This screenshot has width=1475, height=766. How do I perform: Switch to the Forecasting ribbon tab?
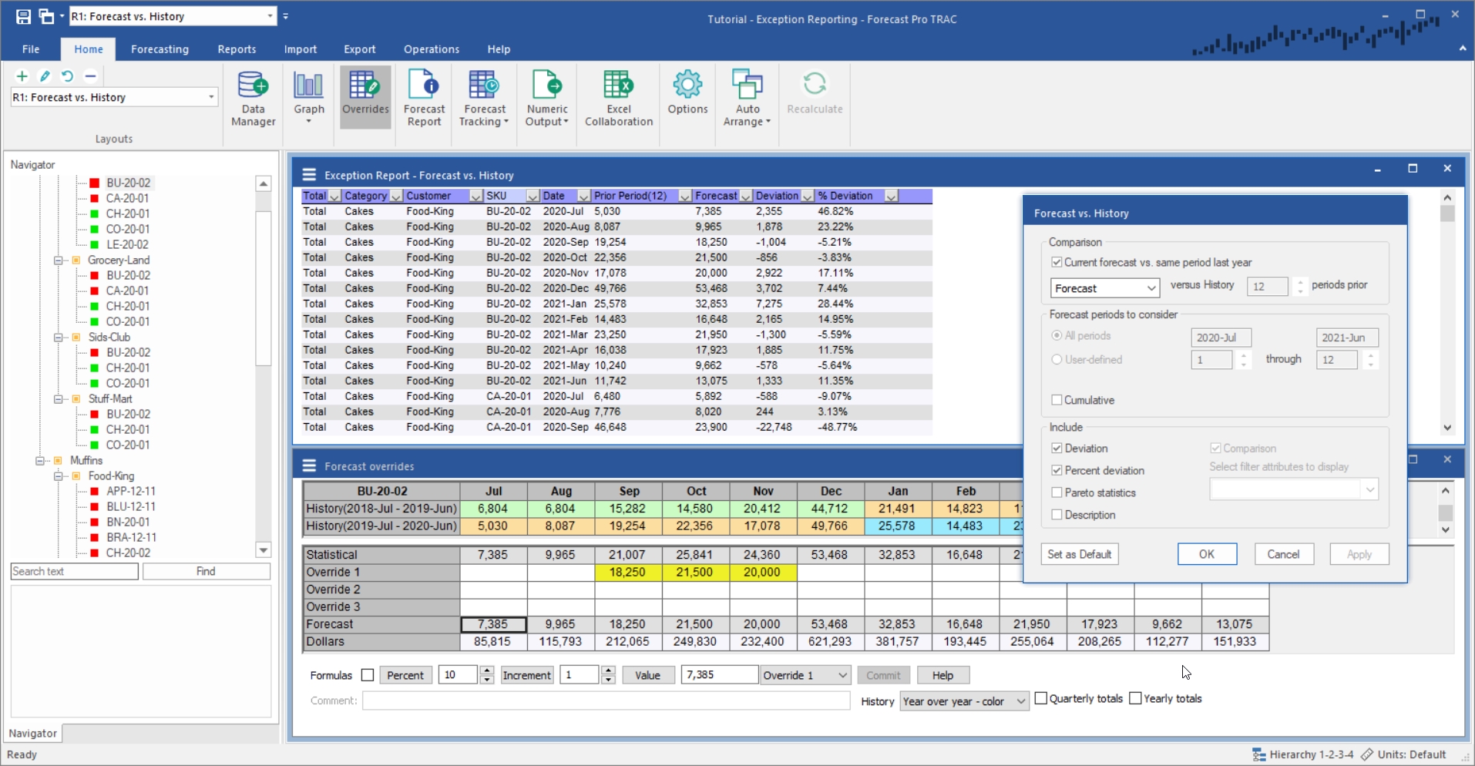[160, 49]
